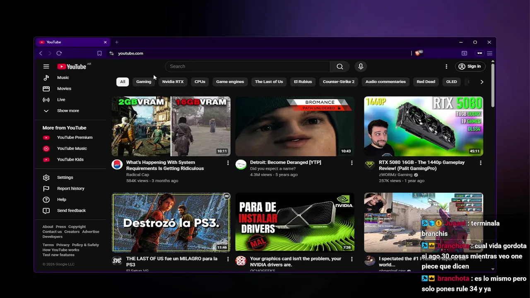
Task: Open options menu for System Requirements video
Action: click(228, 163)
